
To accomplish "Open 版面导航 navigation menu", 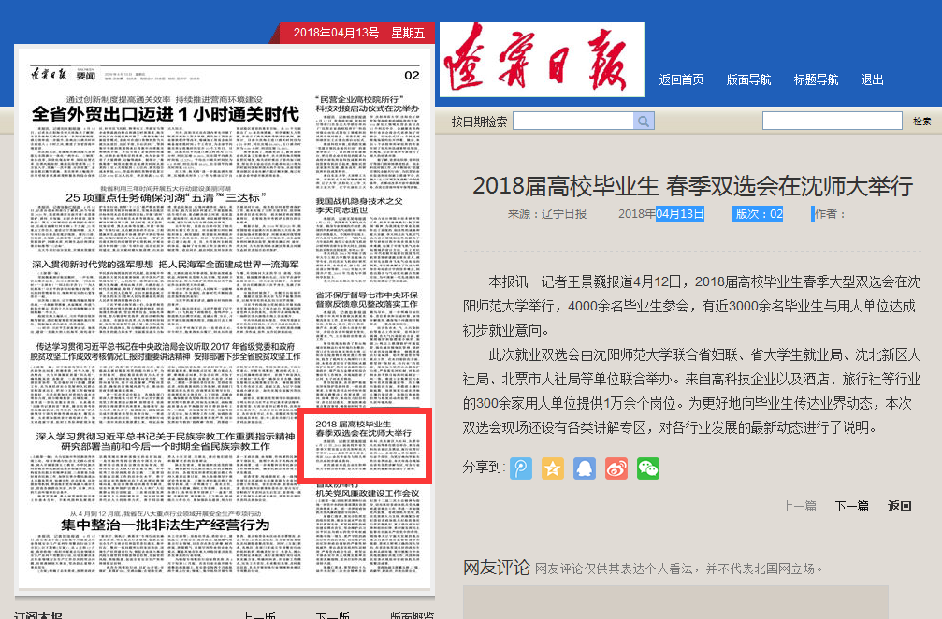I will point(748,80).
